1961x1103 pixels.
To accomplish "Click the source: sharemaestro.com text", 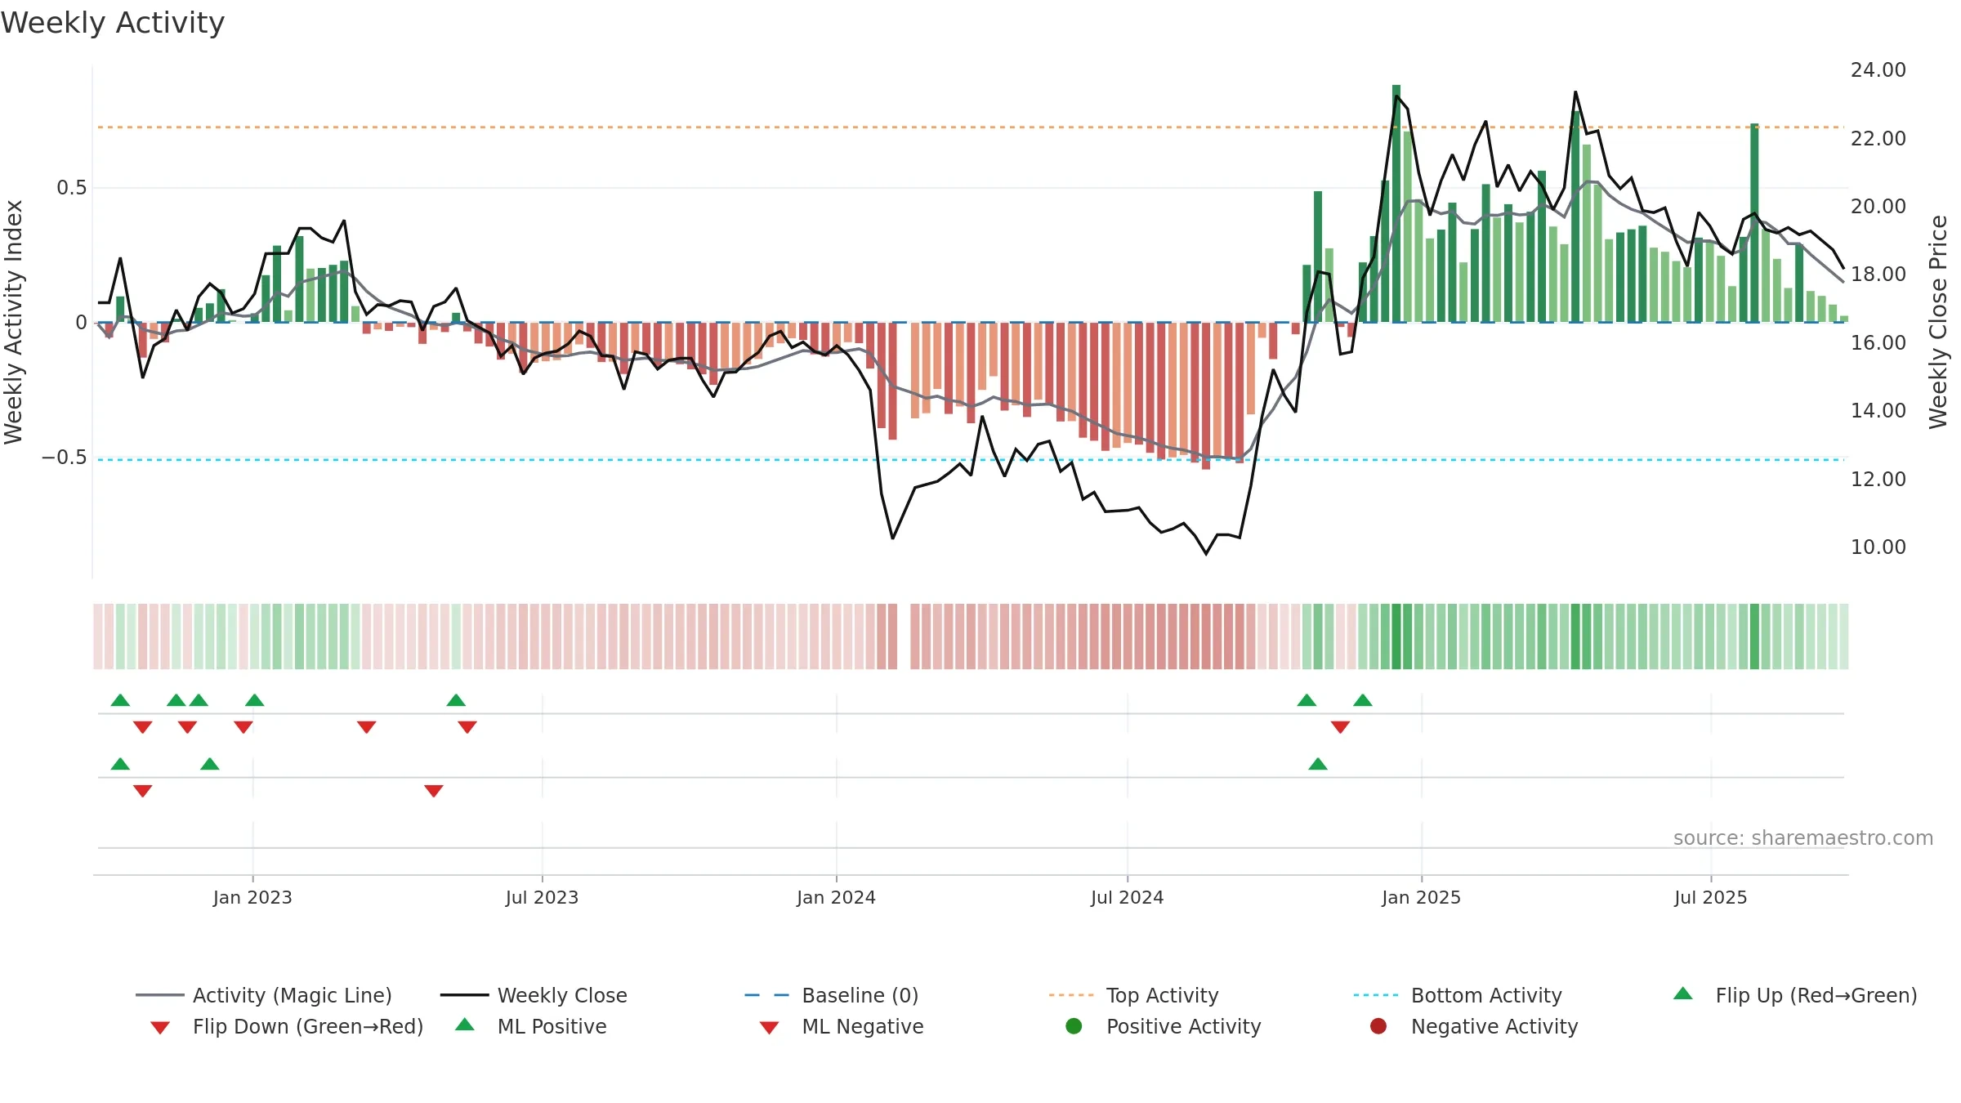I will (x=1803, y=837).
